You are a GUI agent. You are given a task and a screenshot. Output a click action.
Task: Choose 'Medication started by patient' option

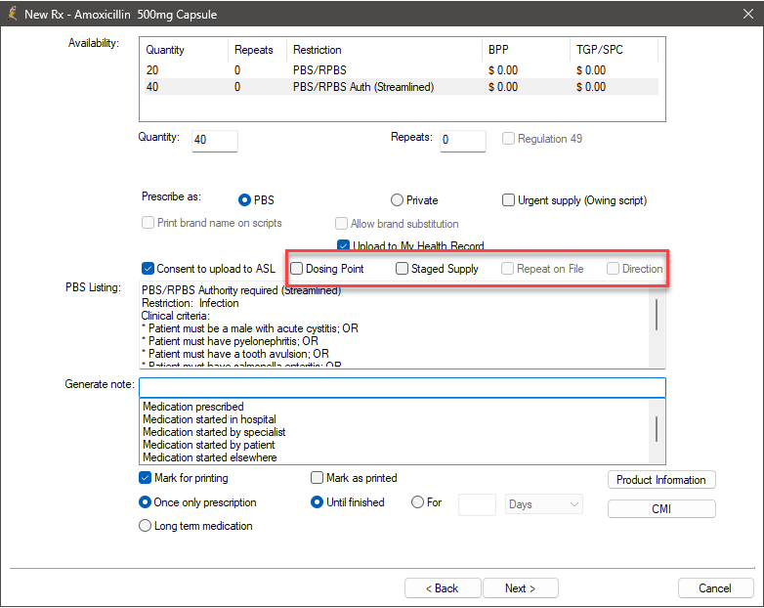point(208,445)
